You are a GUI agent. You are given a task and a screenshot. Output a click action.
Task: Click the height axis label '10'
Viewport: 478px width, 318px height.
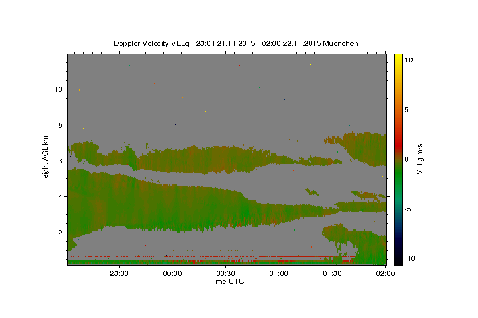(x=58, y=89)
